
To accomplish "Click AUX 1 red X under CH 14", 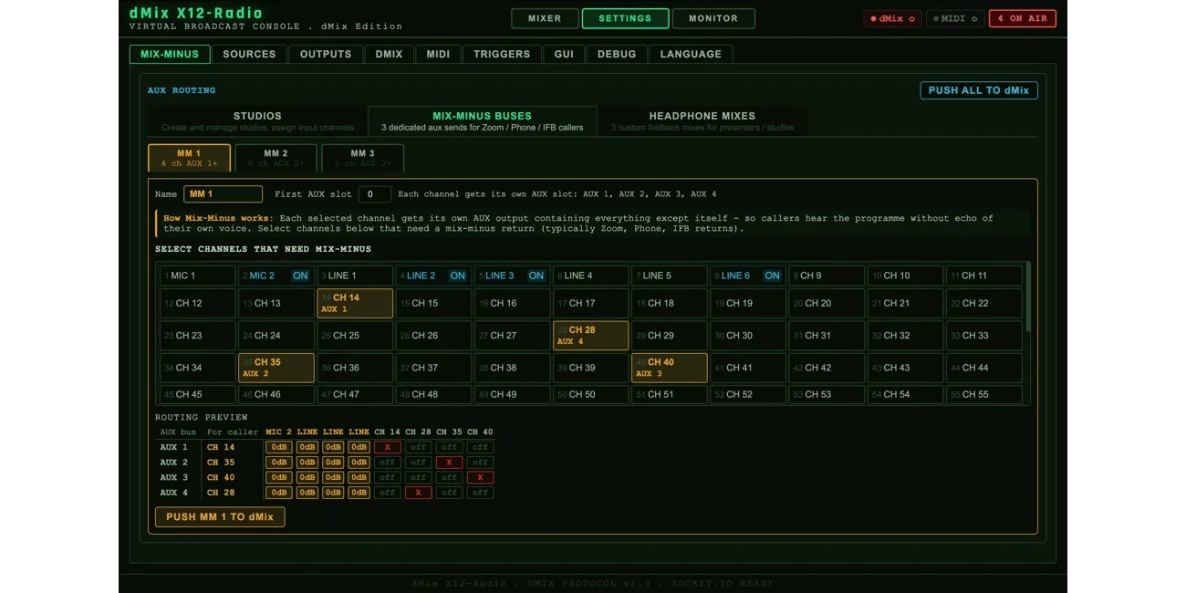I will click(x=388, y=447).
